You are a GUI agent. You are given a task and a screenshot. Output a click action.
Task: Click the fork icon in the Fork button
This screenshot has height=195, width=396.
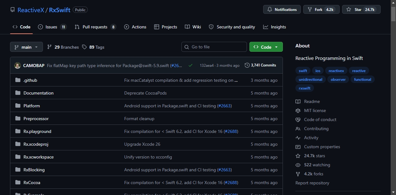pyautogui.click(x=310, y=10)
